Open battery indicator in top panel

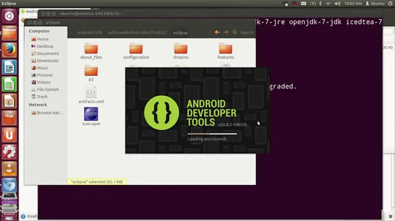tap(313, 3)
